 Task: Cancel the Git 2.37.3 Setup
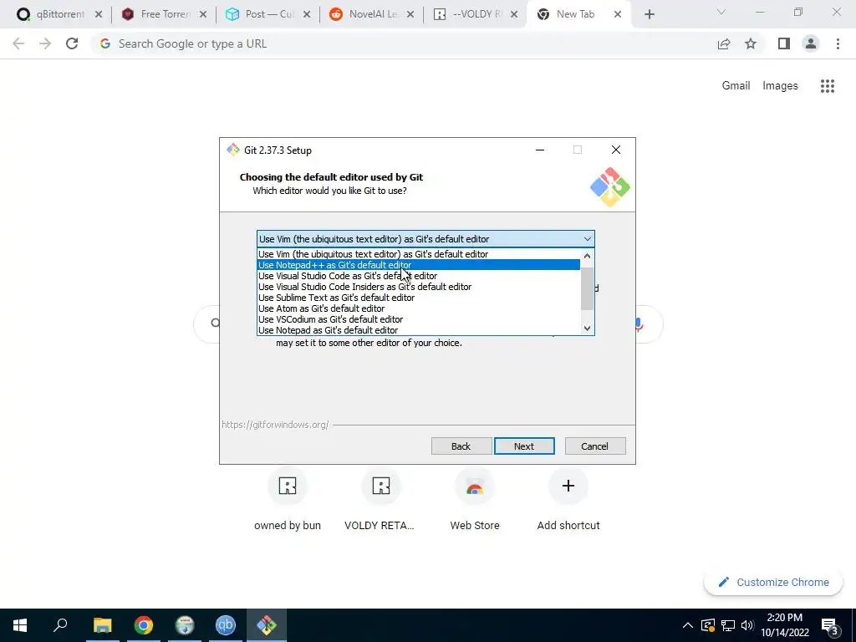coord(595,446)
